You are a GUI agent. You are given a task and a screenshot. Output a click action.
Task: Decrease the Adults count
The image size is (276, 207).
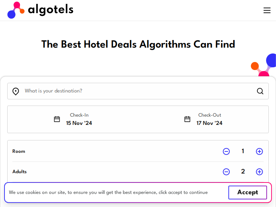[x=226, y=172]
